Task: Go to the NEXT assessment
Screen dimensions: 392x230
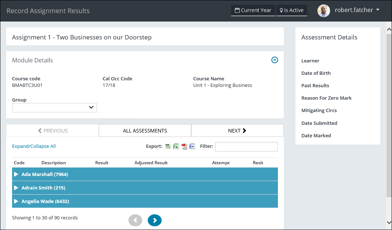Action: (x=237, y=131)
